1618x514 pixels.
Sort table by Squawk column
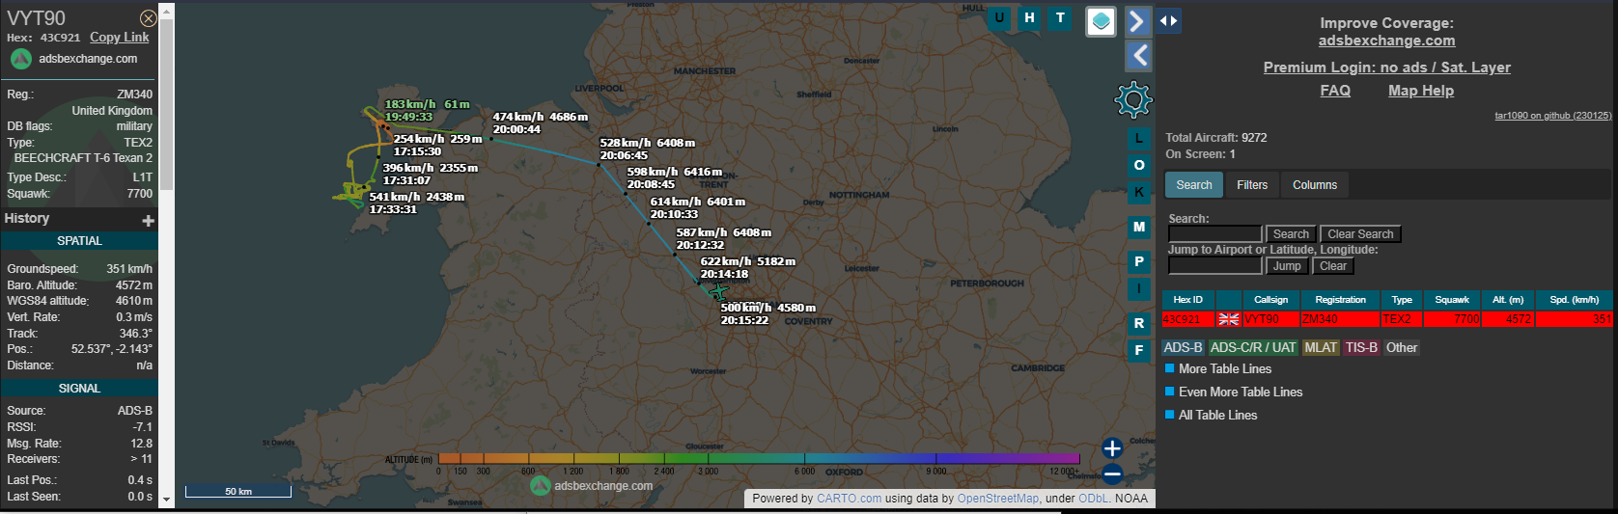tap(1452, 300)
